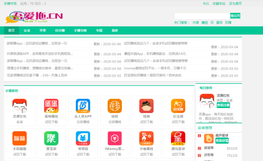263x161 pixels.
Task: Open the iMoney爱... app icon
Action: pyautogui.click(x=115, y=138)
